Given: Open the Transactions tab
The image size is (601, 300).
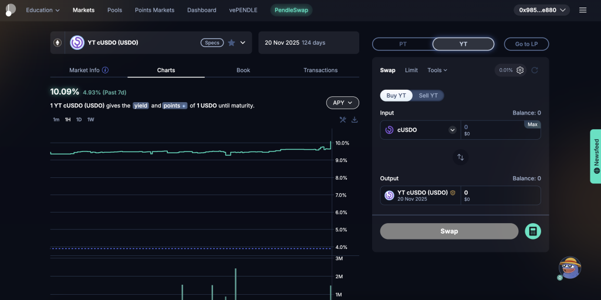Looking at the screenshot, I should pos(320,70).
